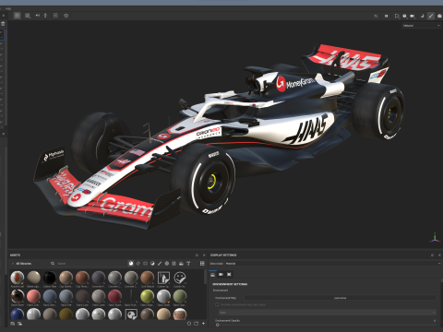
Task: Activate the highlighted painting brush mode icon
Action: [x=431, y=16]
